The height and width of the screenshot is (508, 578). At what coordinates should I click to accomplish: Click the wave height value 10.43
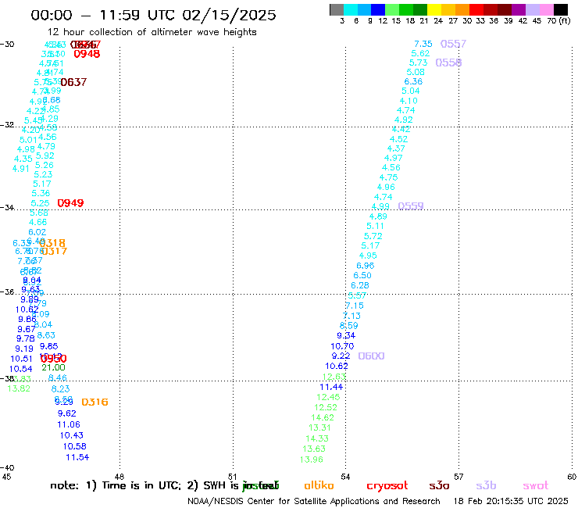(72, 435)
